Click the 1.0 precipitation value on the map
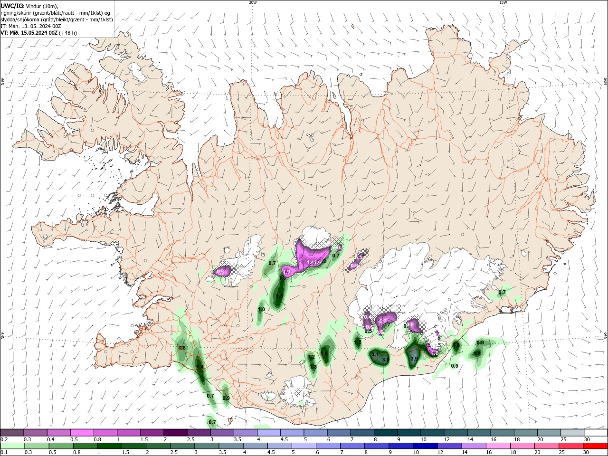The image size is (608, 456). (x=261, y=309)
